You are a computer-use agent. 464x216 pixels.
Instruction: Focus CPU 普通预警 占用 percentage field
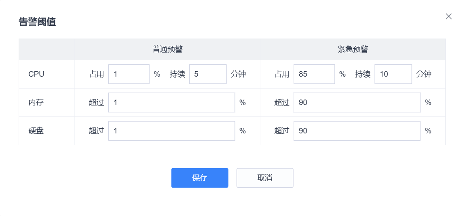point(129,74)
